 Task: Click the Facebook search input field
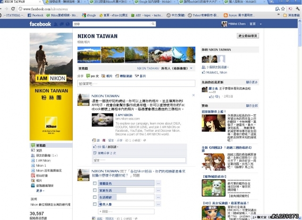point(112,24)
